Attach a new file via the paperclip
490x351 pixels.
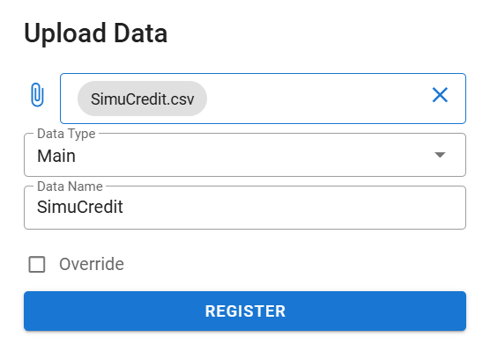(37, 95)
